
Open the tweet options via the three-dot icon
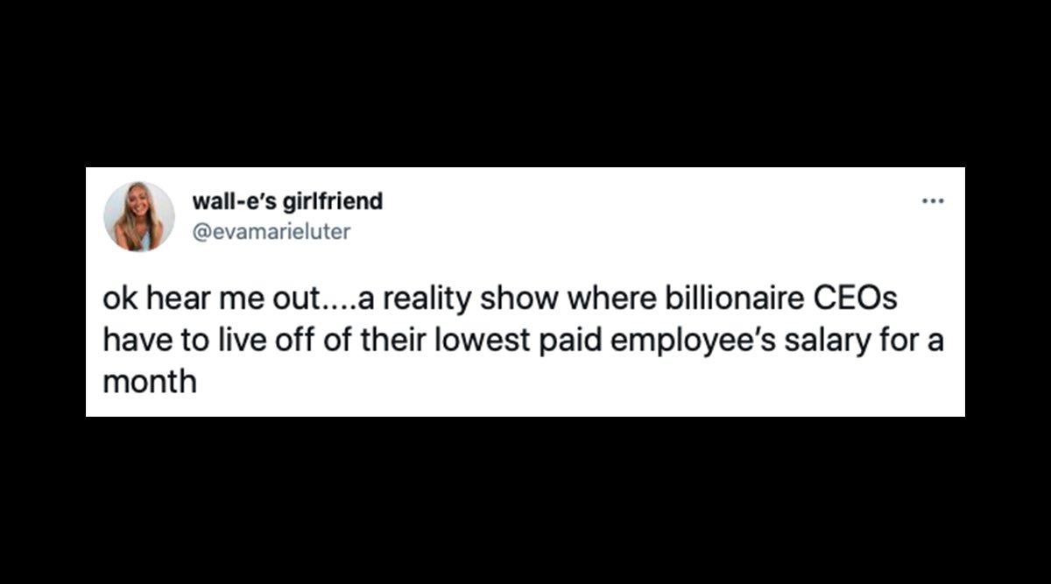[x=934, y=201]
